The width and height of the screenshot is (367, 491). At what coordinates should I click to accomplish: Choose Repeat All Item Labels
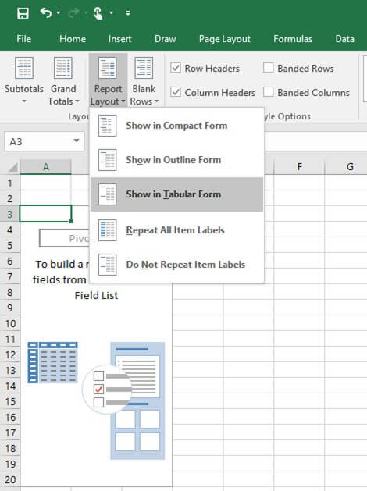[x=176, y=230]
